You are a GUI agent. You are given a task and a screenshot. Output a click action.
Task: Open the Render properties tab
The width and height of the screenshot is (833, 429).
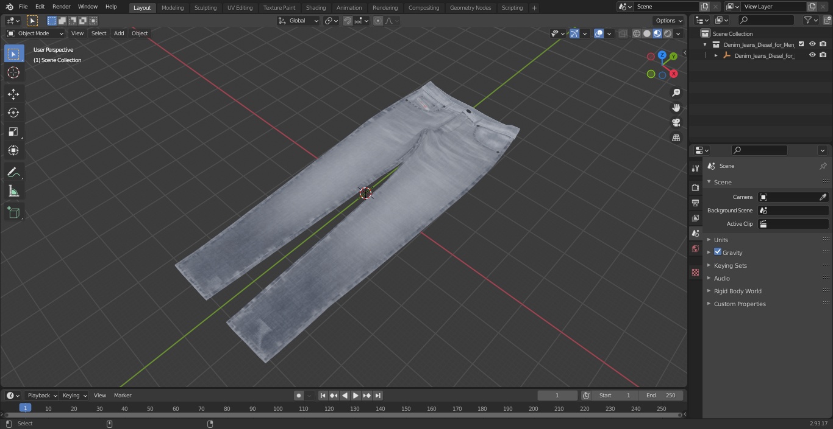pyautogui.click(x=695, y=187)
